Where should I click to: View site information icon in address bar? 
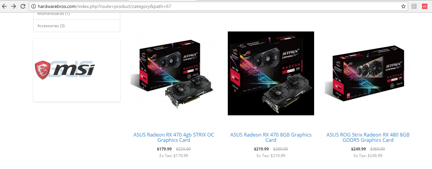(34, 6)
